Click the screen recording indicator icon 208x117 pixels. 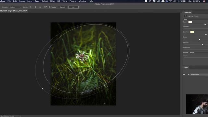point(146,1)
